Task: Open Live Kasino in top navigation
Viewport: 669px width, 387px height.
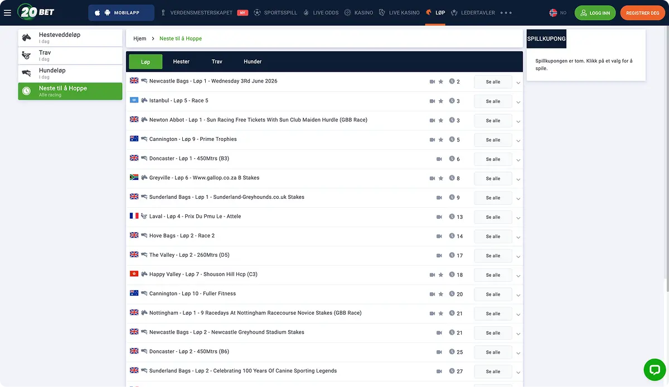Action: pos(399,13)
